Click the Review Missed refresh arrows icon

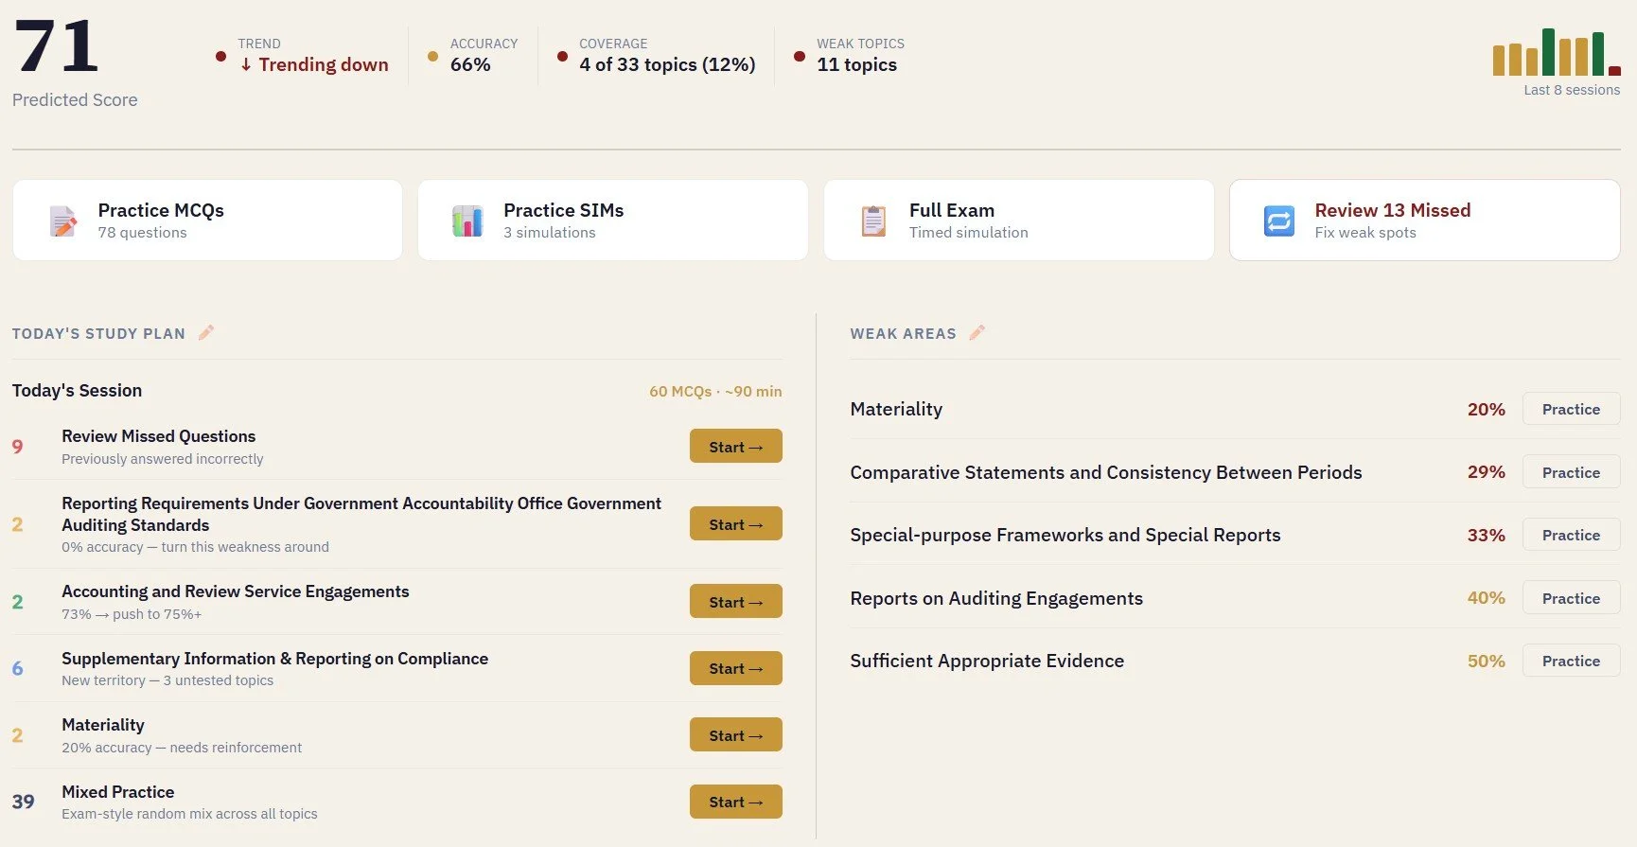[x=1279, y=221]
